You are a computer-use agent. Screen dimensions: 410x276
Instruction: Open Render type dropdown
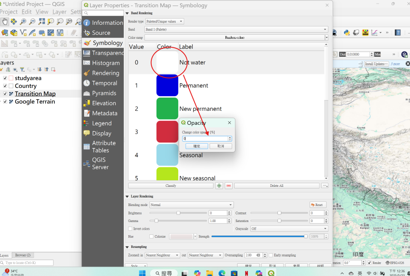coord(165,22)
